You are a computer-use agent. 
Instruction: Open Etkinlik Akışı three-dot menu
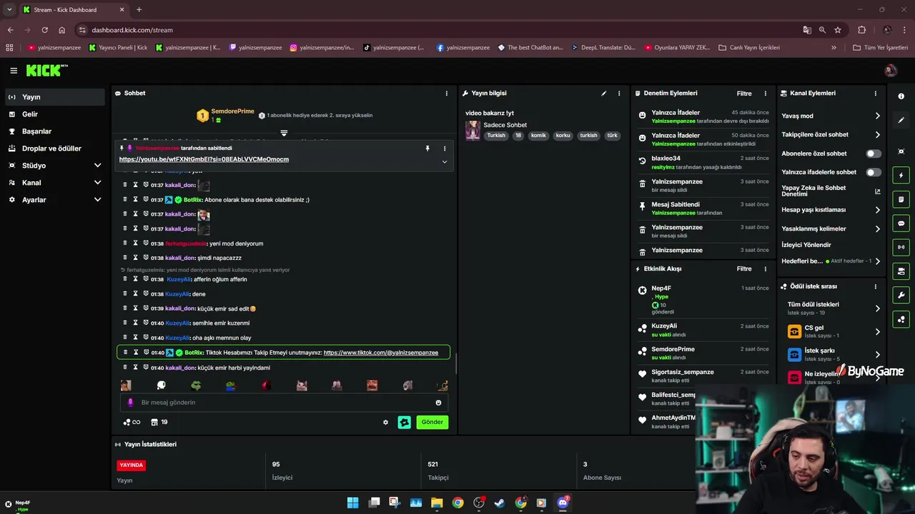765,269
